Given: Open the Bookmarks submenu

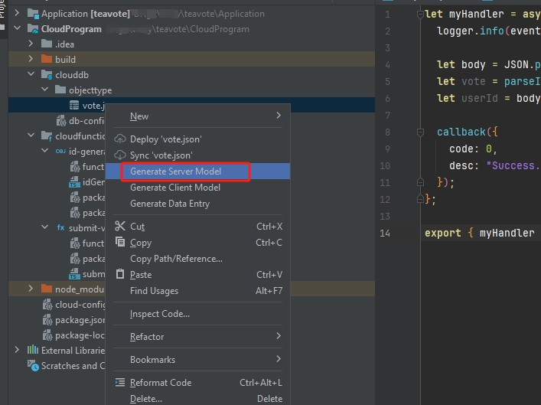Looking at the screenshot, I should [x=197, y=360].
